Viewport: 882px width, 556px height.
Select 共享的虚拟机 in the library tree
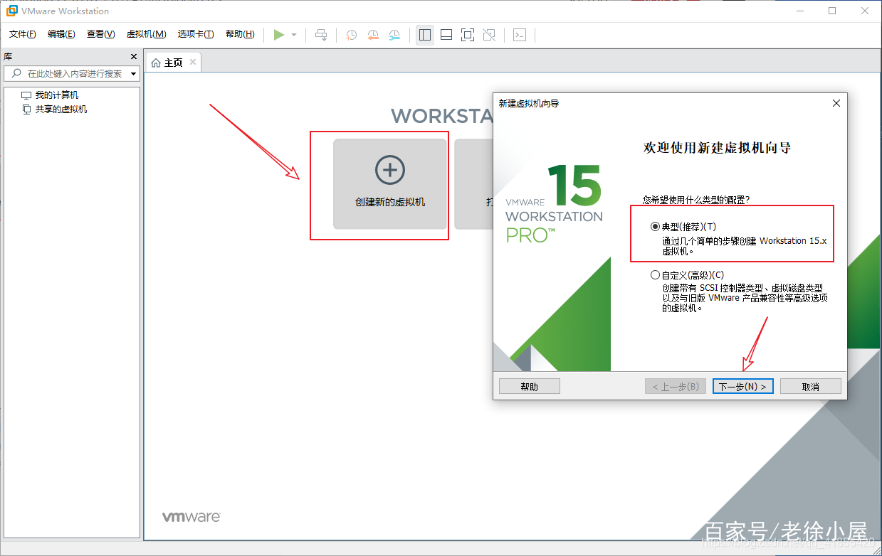pyautogui.click(x=61, y=109)
